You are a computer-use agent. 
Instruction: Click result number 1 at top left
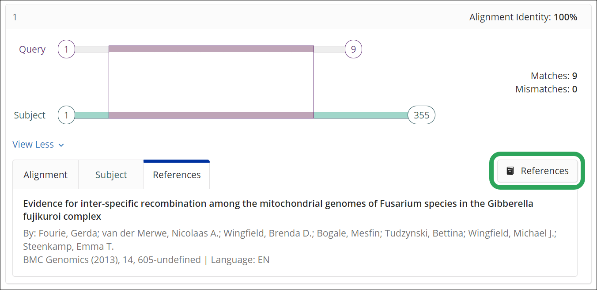15,17
